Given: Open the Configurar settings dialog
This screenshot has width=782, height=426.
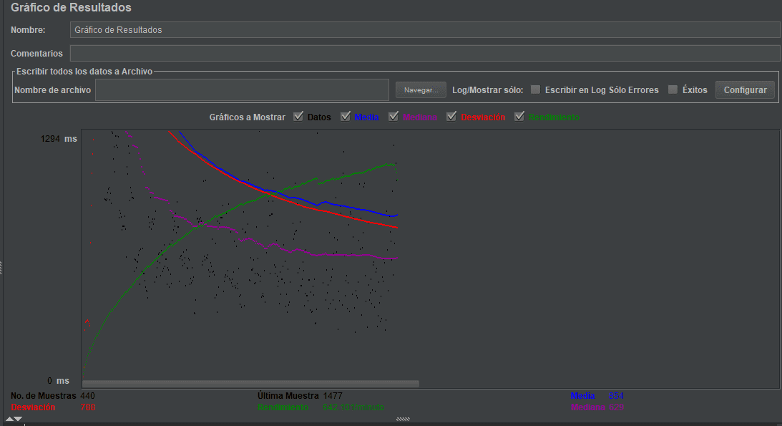Looking at the screenshot, I should (744, 89).
